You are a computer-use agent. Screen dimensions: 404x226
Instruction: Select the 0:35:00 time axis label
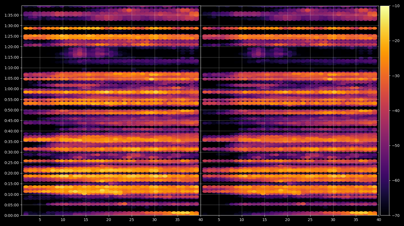click(x=12, y=142)
